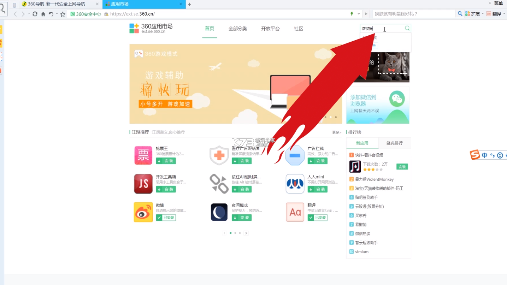Screen dimensions: 507x285
Task: Open the 微博 app icon
Action: pyautogui.click(x=143, y=212)
